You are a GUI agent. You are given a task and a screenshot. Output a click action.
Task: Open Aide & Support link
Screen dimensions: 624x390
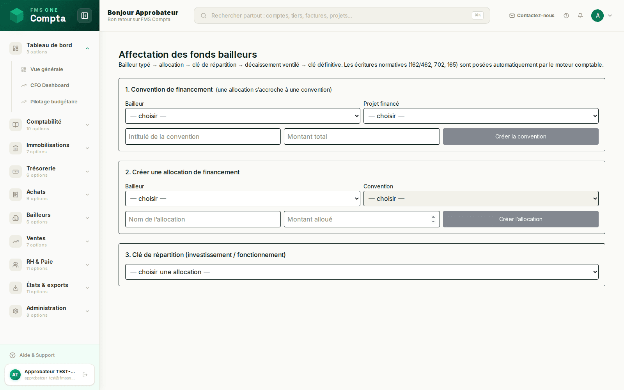pos(37,355)
